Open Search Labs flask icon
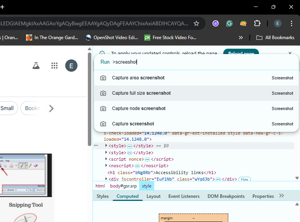Image resolution: width=300 pixels, height=222 pixels. click(x=36, y=66)
